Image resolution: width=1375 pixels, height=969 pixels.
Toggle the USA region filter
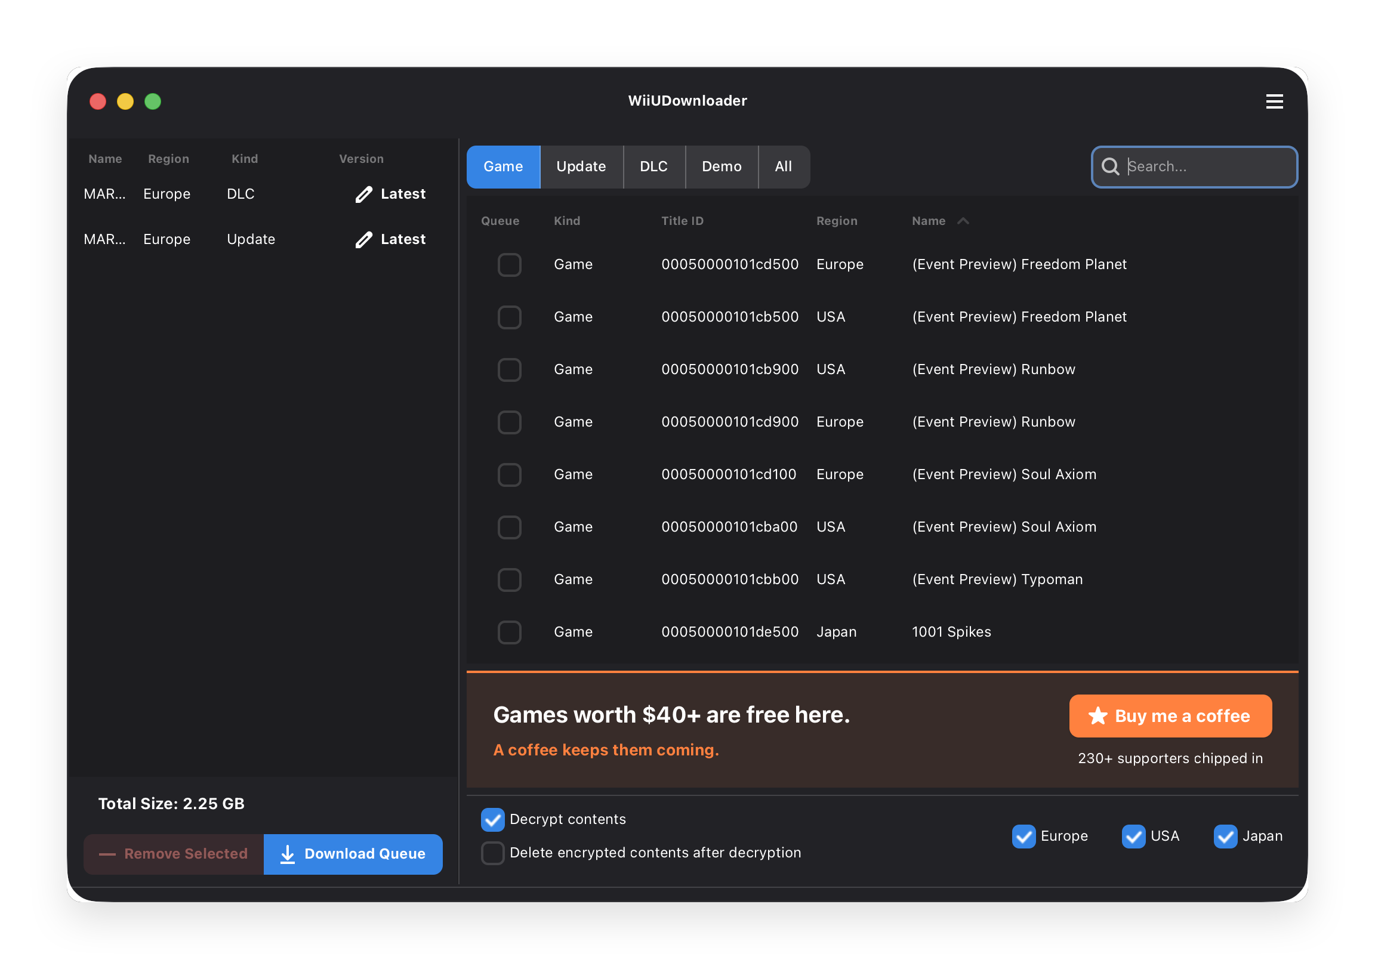(x=1133, y=836)
